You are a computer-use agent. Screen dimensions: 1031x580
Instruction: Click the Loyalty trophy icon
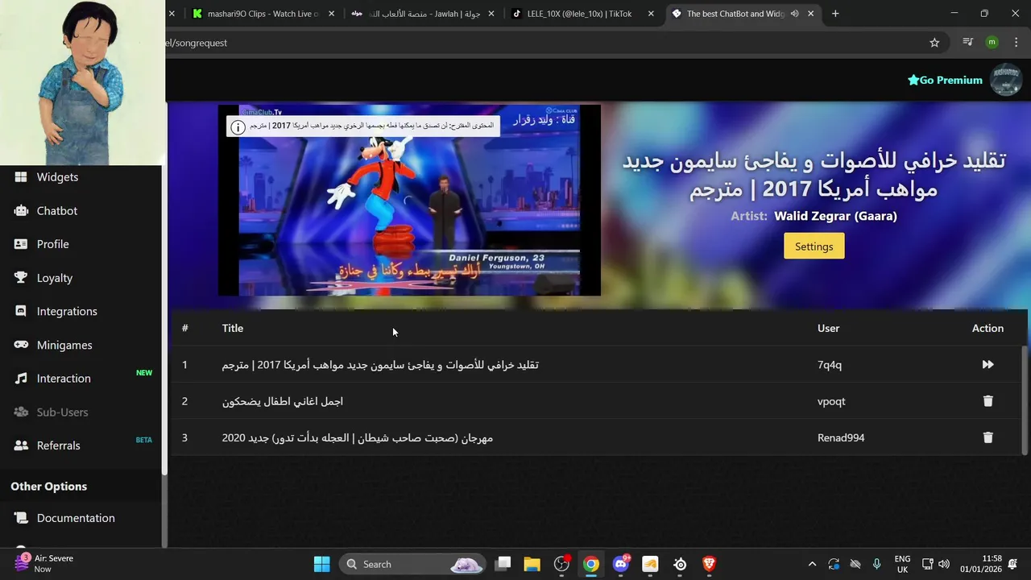pyautogui.click(x=21, y=278)
